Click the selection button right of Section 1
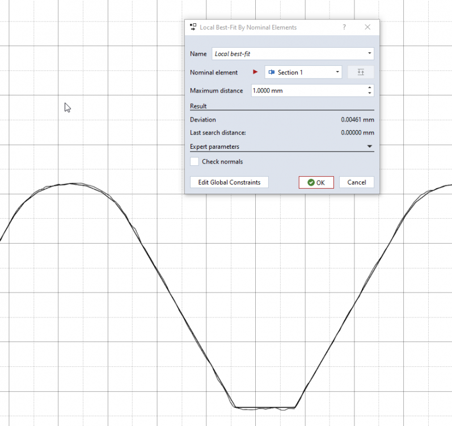The height and width of the screenshot is (426, 452). [x=361, y=72]
